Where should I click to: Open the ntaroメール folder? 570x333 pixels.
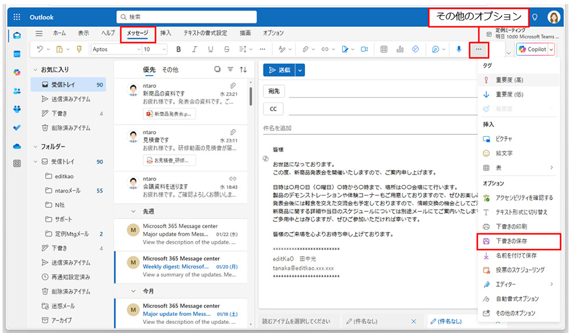(x=68, y=191)
